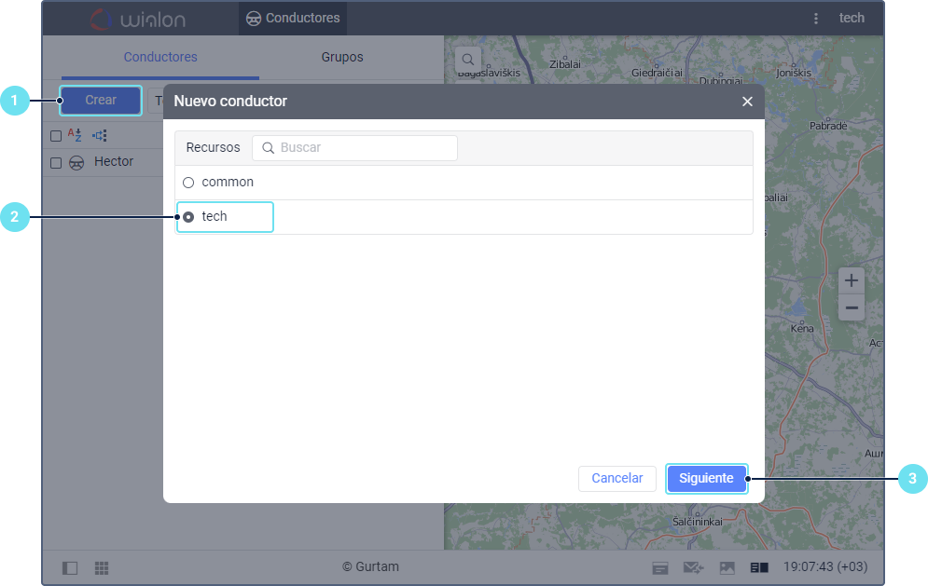Zoom out the map with minus button
The height and width of the screenshot is (586, 928).
coord(852,307)
